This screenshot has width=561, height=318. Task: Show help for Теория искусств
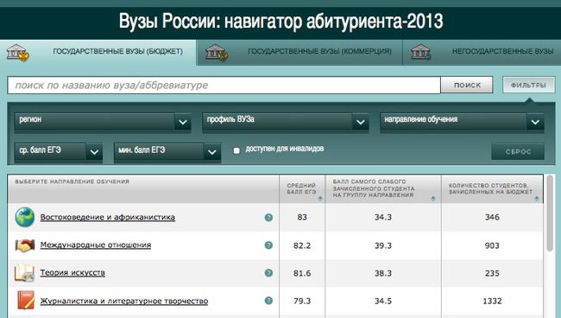(268, 273)
